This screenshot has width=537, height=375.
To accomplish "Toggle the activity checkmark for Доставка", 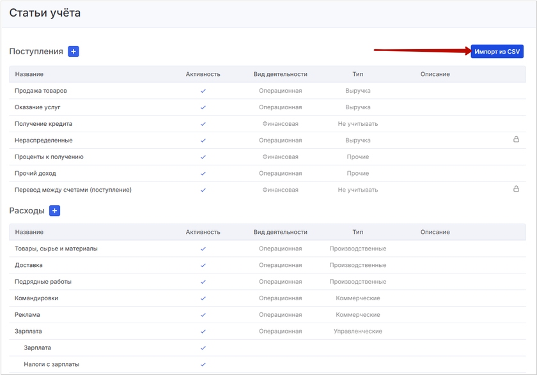I will pos(203,265).
